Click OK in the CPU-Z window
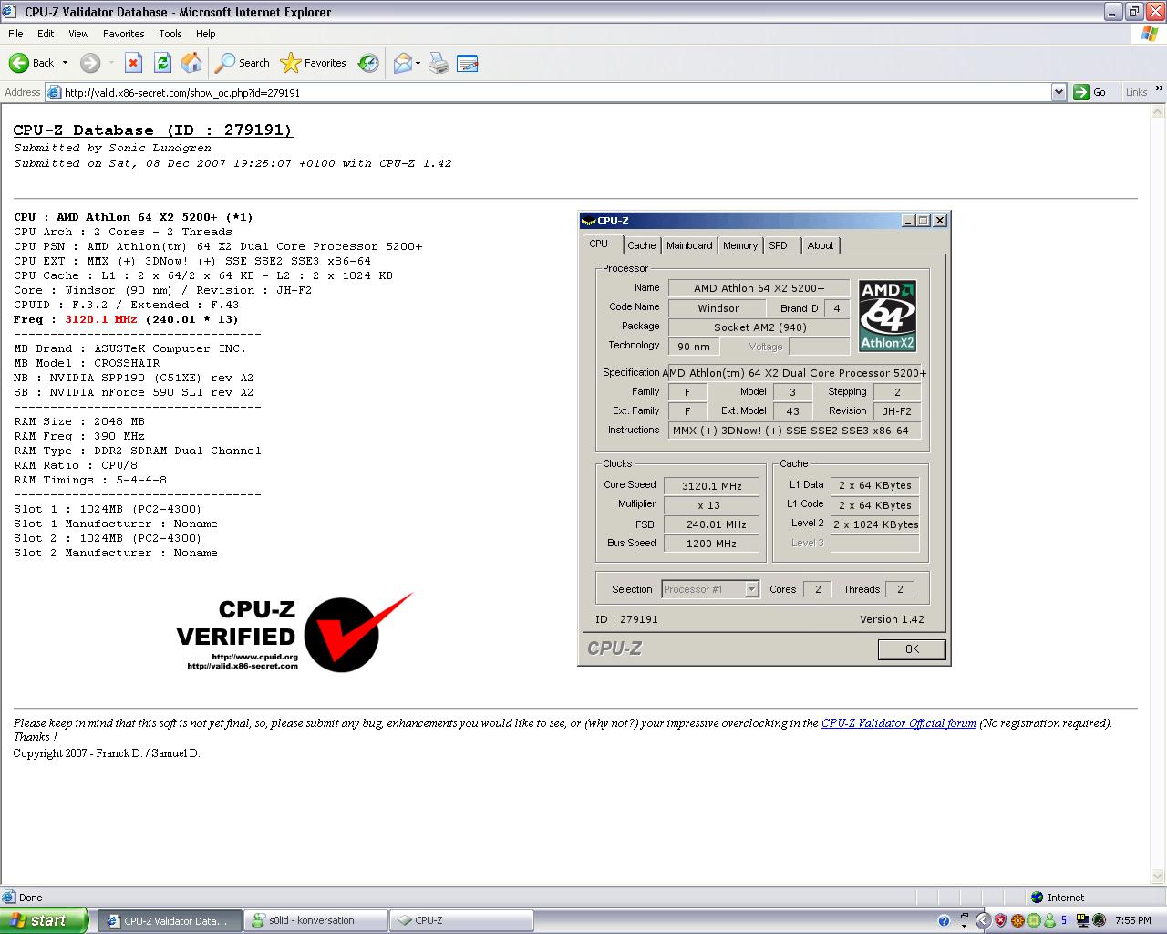The height and width of the screenshot is (934, 1167). click(912, 649)
